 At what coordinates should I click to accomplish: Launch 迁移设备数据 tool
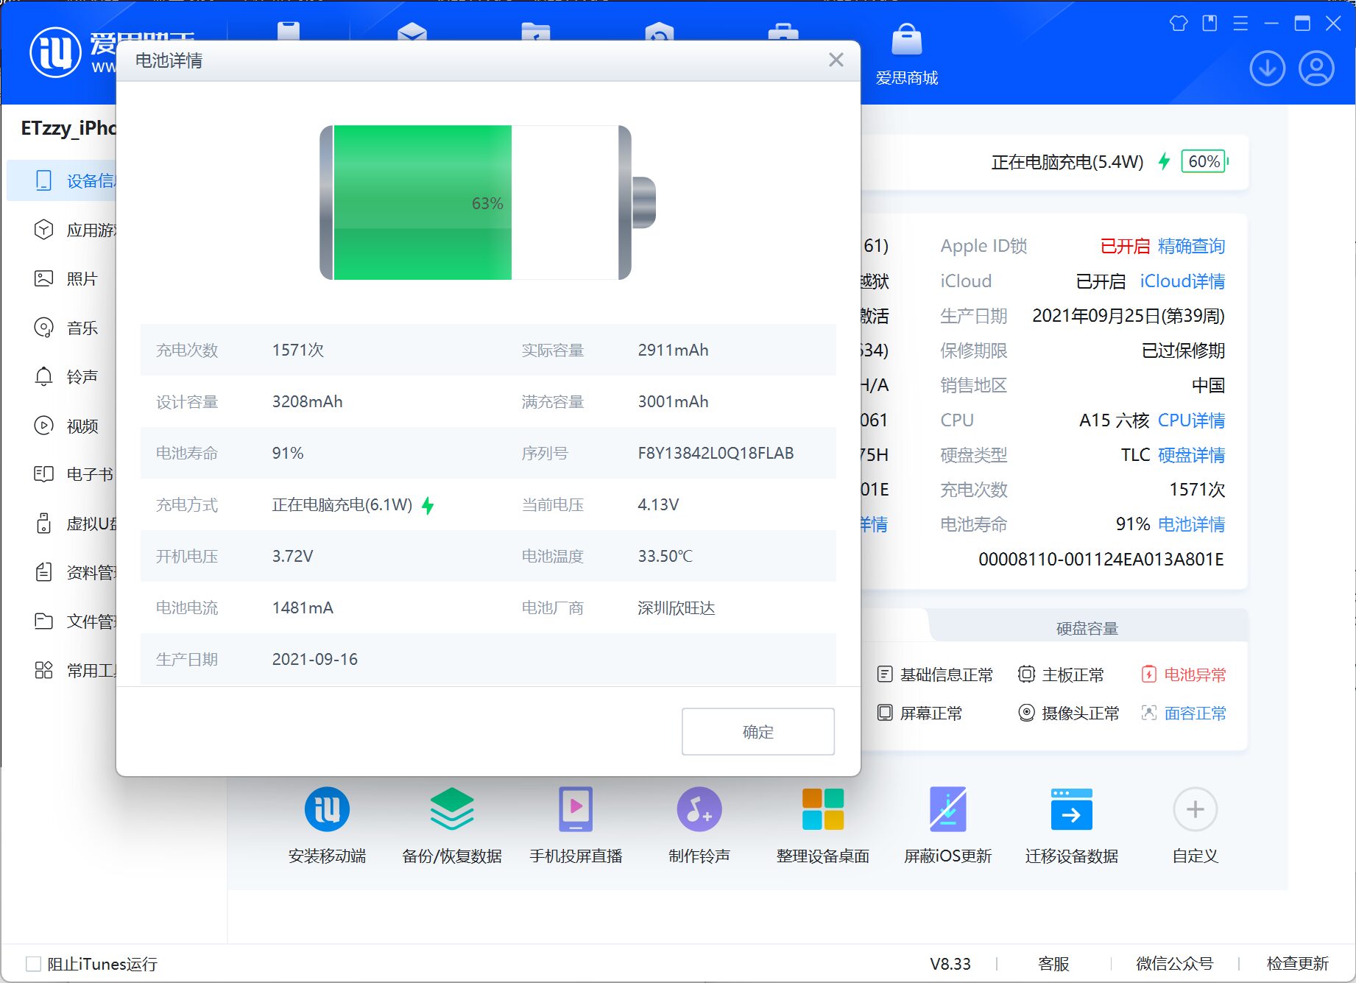click(x=1071, y=825)
